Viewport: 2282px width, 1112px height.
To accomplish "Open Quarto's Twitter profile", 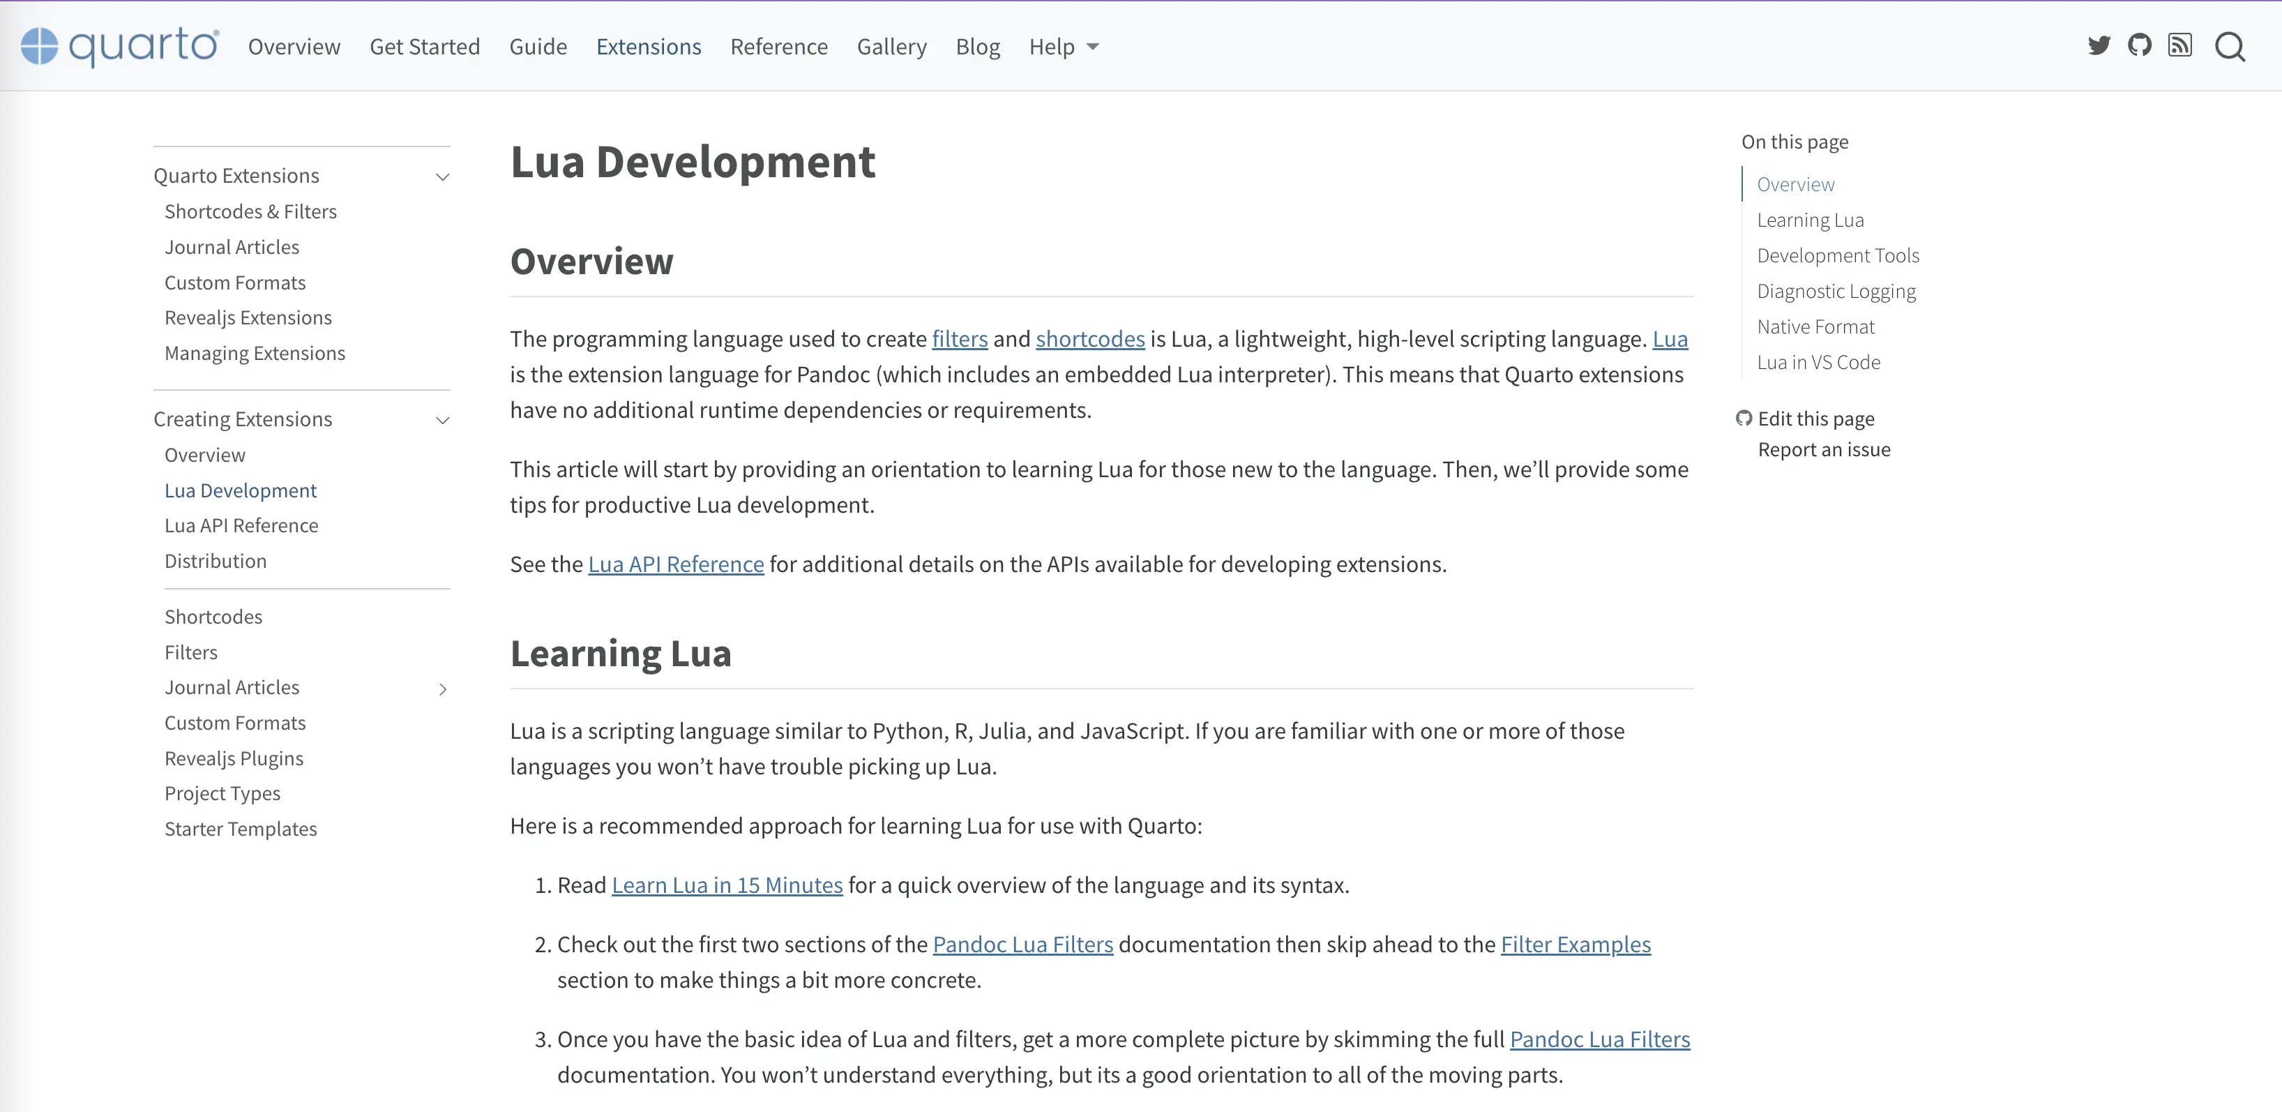I will click(x=2099, y=45).
